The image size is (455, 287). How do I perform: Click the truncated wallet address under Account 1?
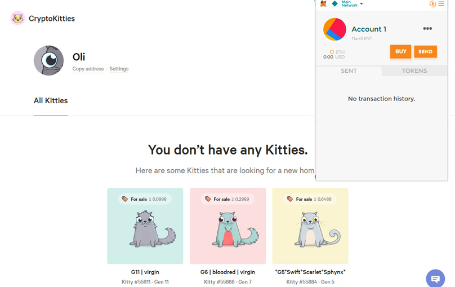(362, 38)
